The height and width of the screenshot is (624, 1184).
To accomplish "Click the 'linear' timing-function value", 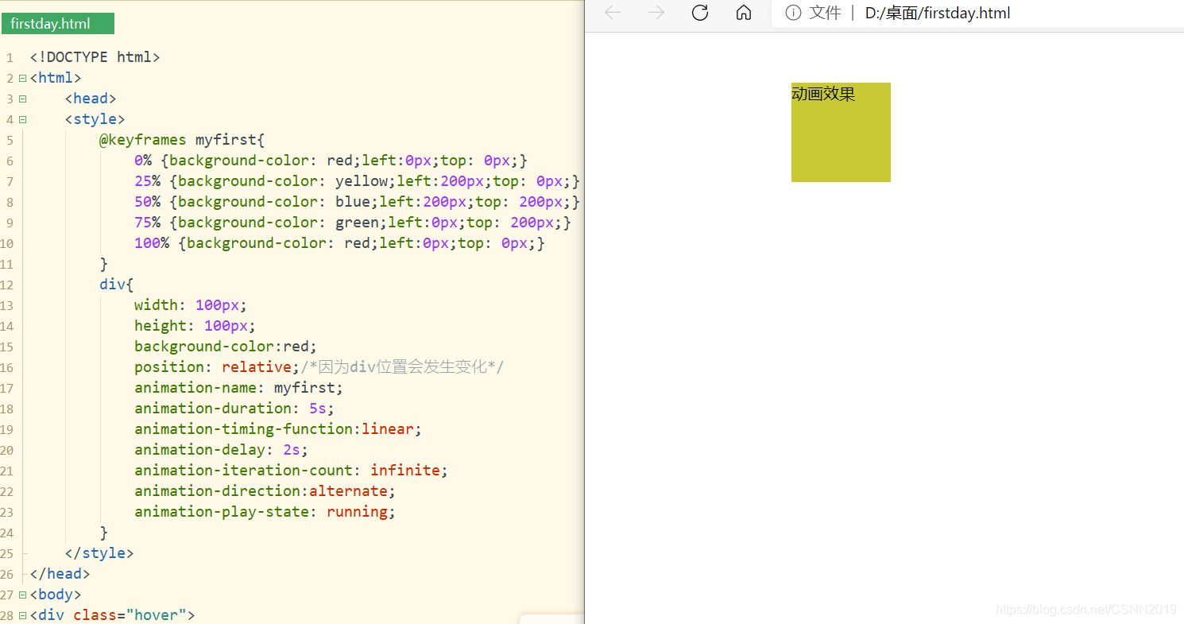I will pyautogui.click(x=388, y=429).
